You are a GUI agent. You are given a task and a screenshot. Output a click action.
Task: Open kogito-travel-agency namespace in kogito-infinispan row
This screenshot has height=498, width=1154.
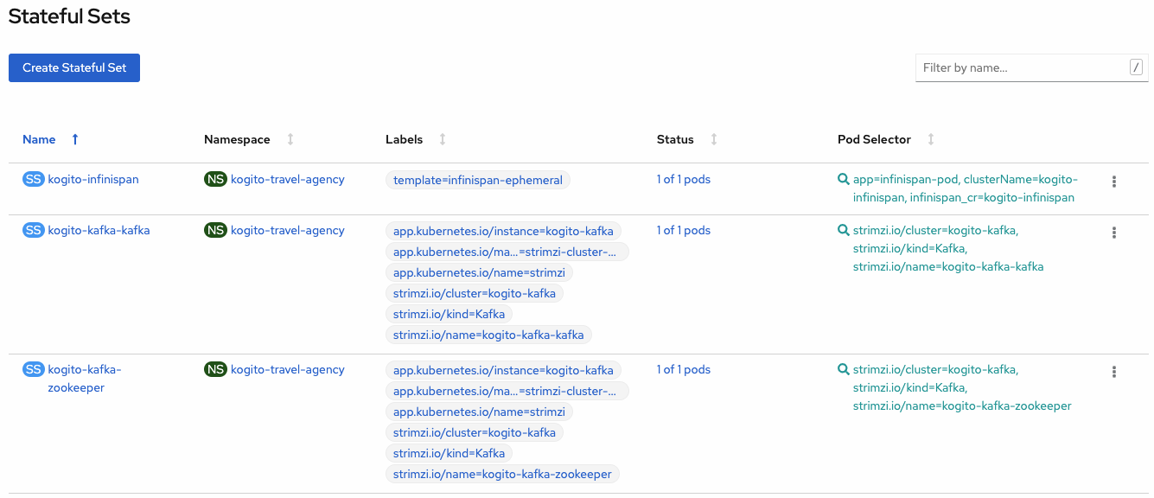[x=288, y=180]
